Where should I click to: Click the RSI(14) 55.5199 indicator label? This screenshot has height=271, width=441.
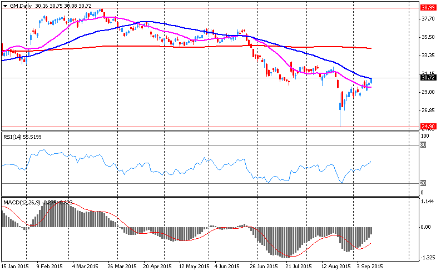(22, 137)
